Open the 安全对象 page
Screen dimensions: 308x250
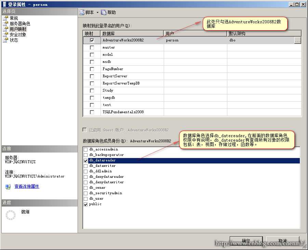click(x=18, y=35)
